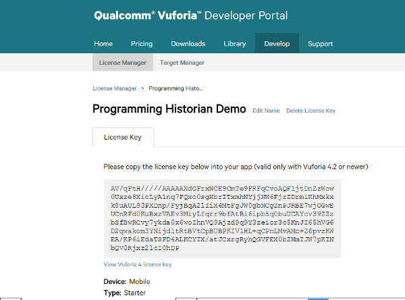Select the License Key tab
Screen dimensions: 405x300
(x=122, y=137)
